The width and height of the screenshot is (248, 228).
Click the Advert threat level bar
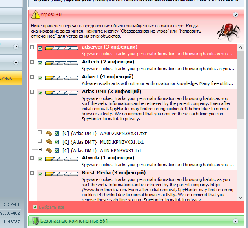(62, 78)
